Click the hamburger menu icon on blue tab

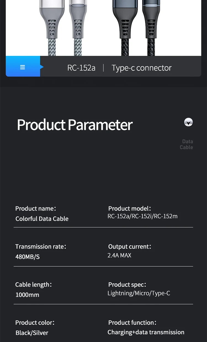tap(23, 67)
